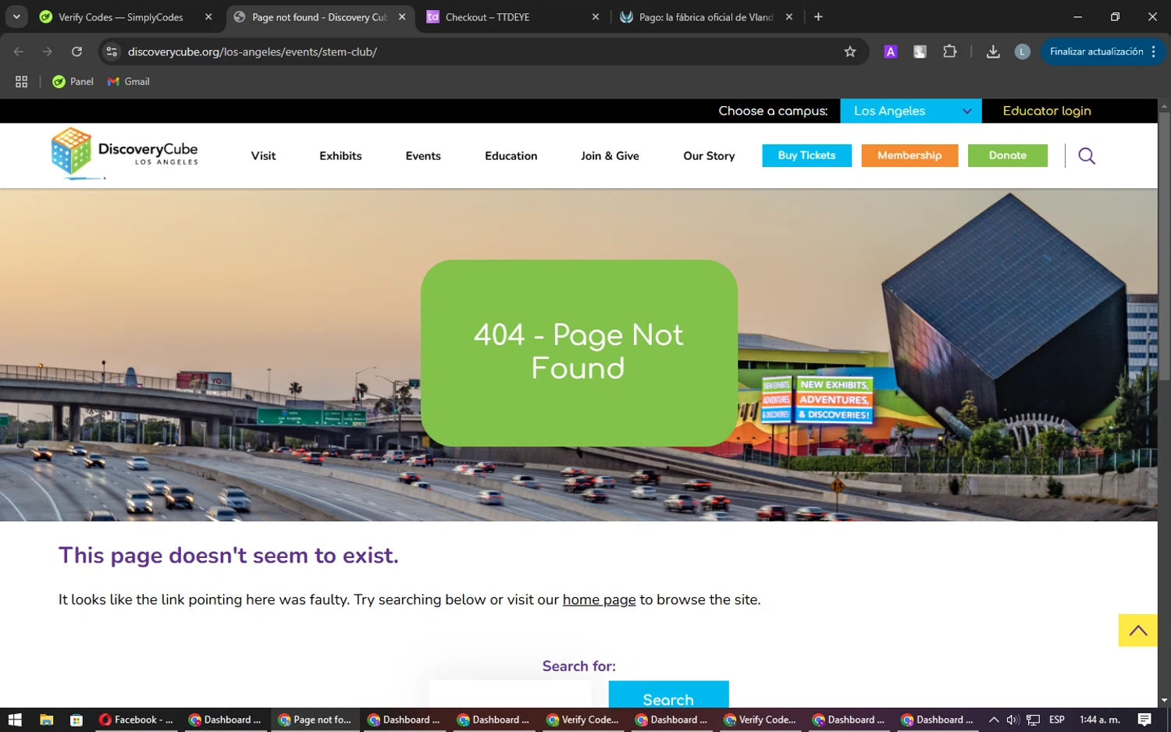Expand the Los Angeles campus dropdown
This screenshot has width=1171, height=732.
[911, 111]
